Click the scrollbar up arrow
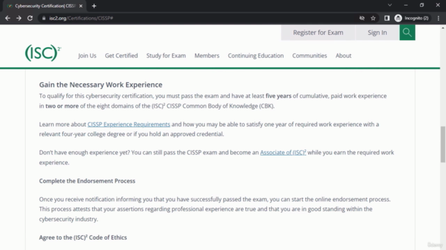This screenshot has width=446, height=250. tap(443, 28)
